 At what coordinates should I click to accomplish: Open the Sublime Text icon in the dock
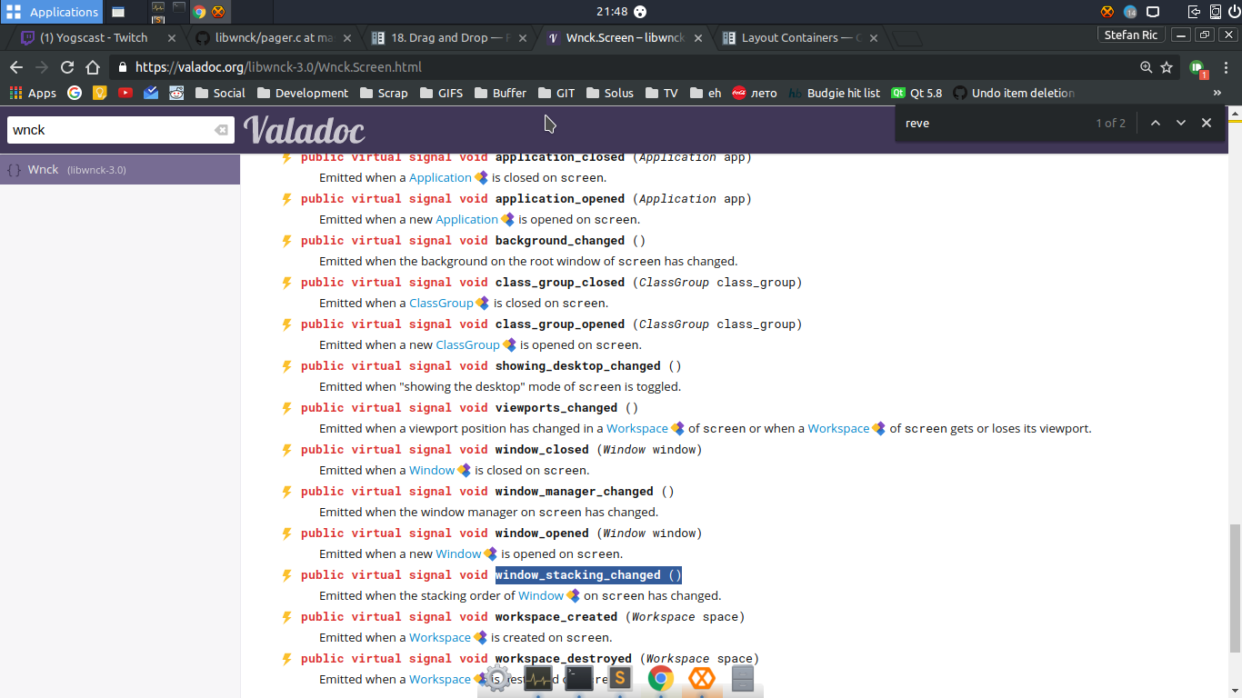click(x=620, y=678)
